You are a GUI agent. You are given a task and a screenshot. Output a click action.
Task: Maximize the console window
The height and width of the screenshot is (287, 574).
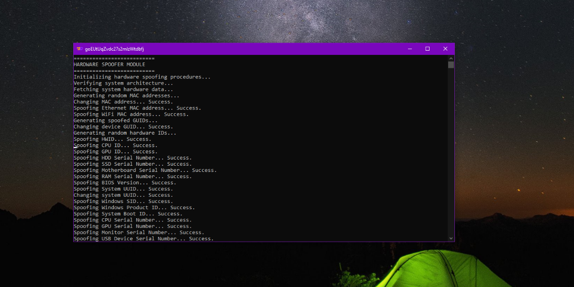click(x=428, y=49)
